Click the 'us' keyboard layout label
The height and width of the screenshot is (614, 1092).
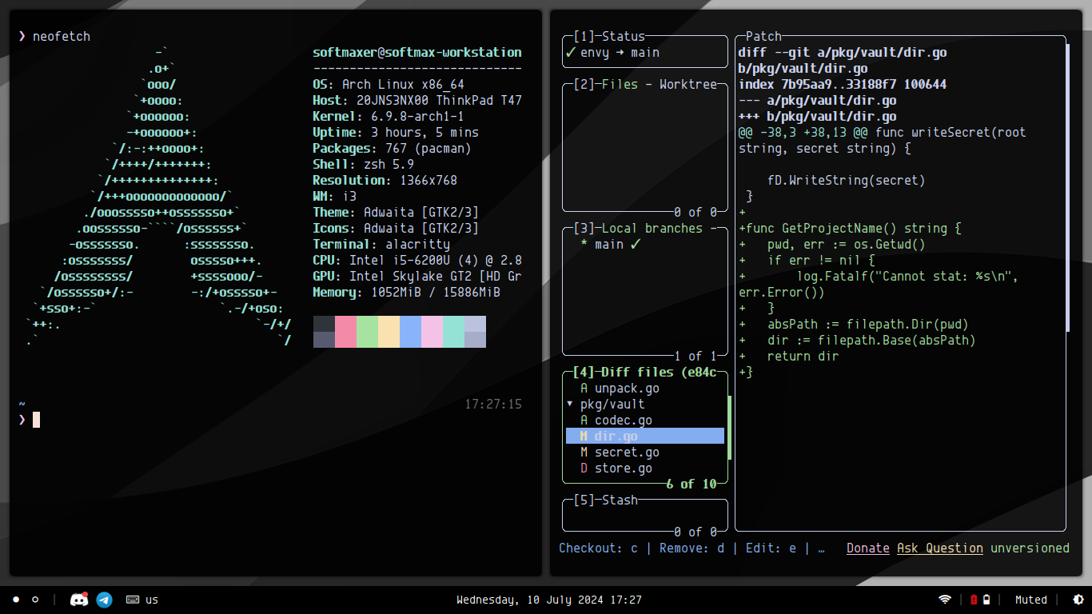click(x=152, y=600)
